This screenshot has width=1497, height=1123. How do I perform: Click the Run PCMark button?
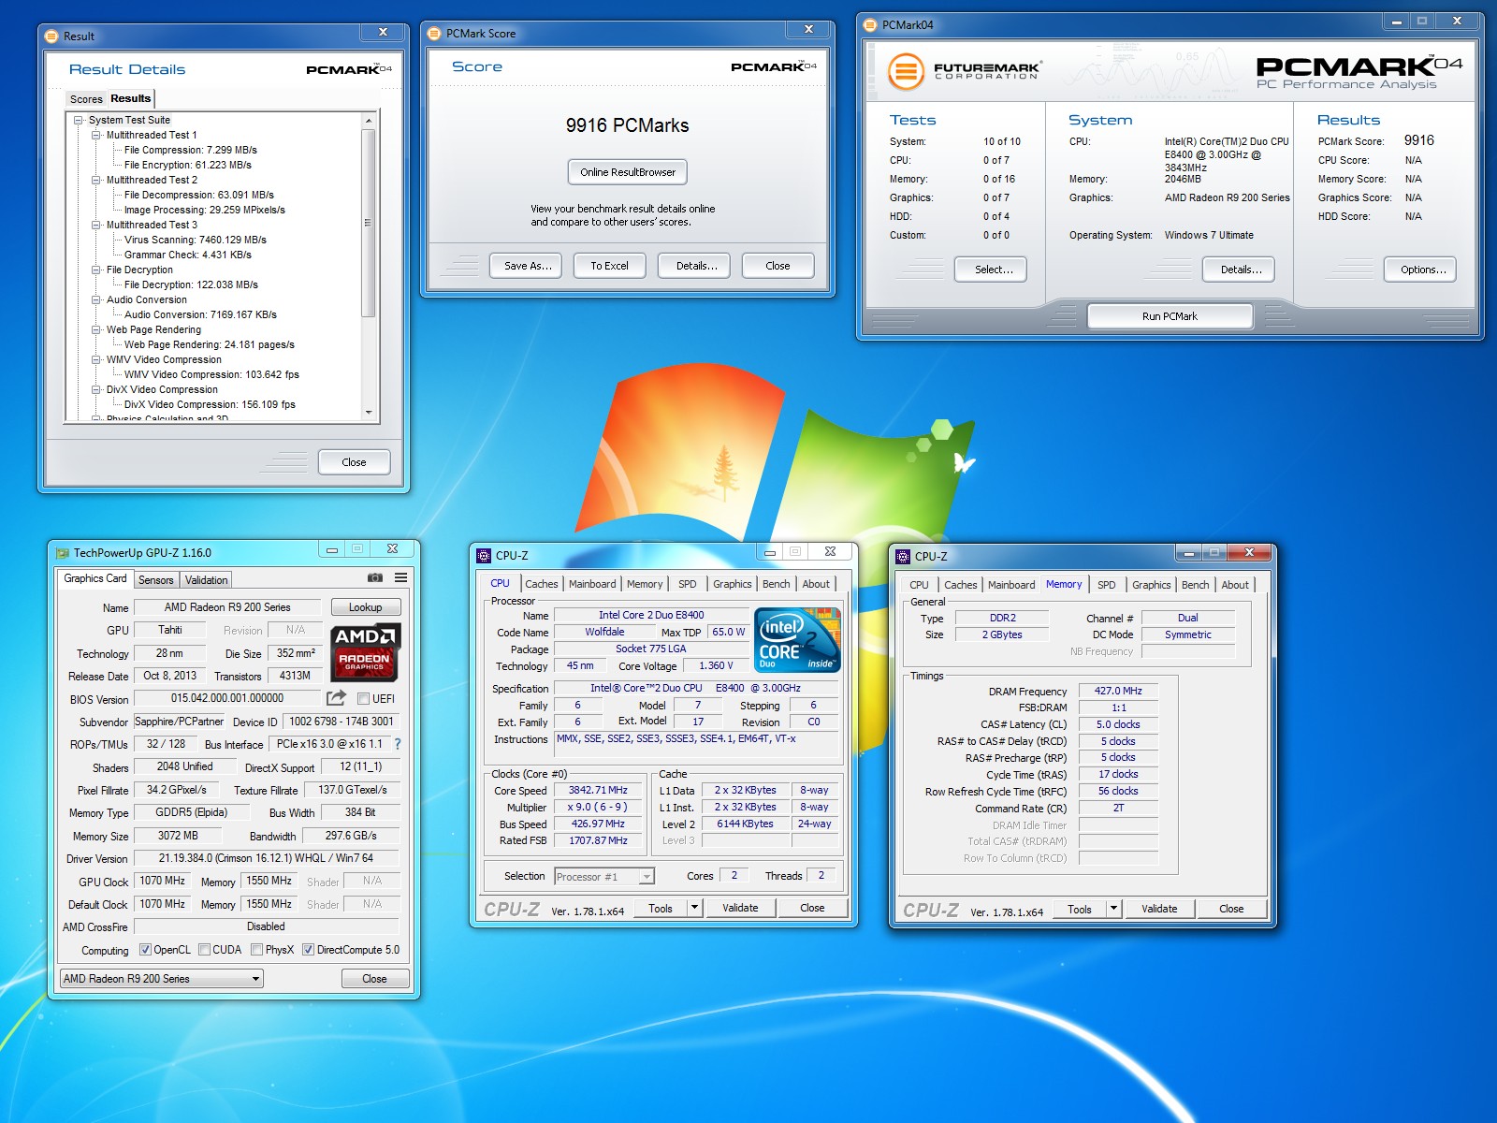(x=1170, y=316)
